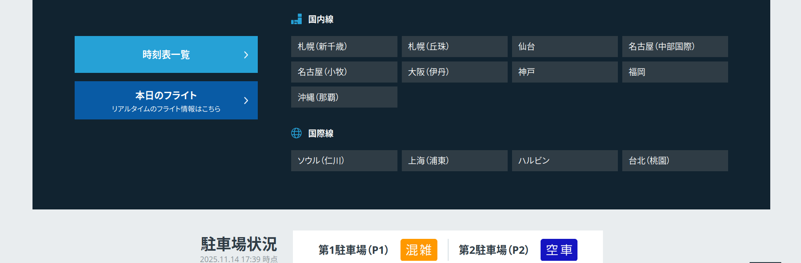Choose ソウル(仁川) international destination
This screenshot has width=801, height=263.
tap(344, 161)
